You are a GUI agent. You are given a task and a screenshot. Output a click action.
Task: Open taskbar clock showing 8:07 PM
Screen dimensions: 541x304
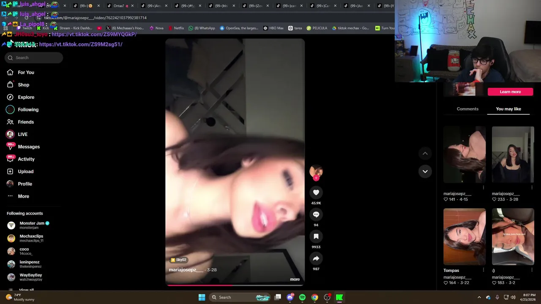tap(529, 297)
